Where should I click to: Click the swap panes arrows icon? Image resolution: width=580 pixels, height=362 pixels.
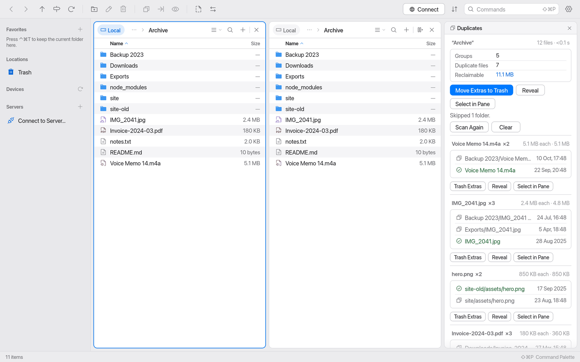pos(213,9)
